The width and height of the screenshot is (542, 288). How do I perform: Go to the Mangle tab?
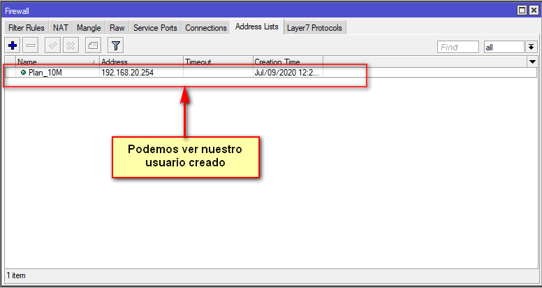pos(89,27)
